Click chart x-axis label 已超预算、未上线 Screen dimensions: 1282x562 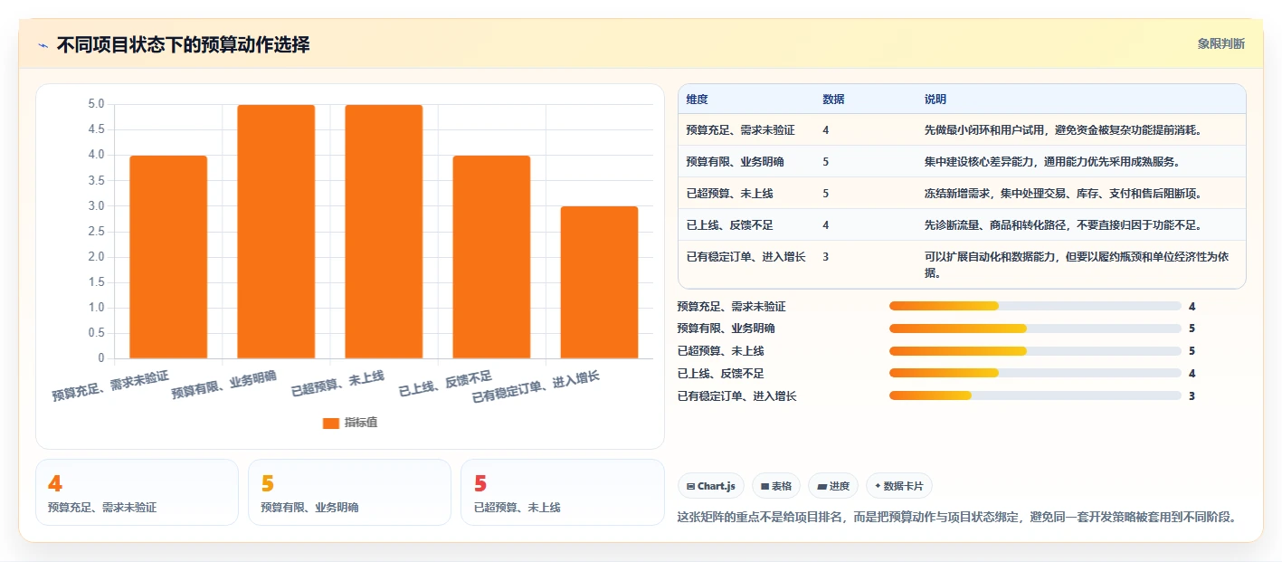coord(338,383)
